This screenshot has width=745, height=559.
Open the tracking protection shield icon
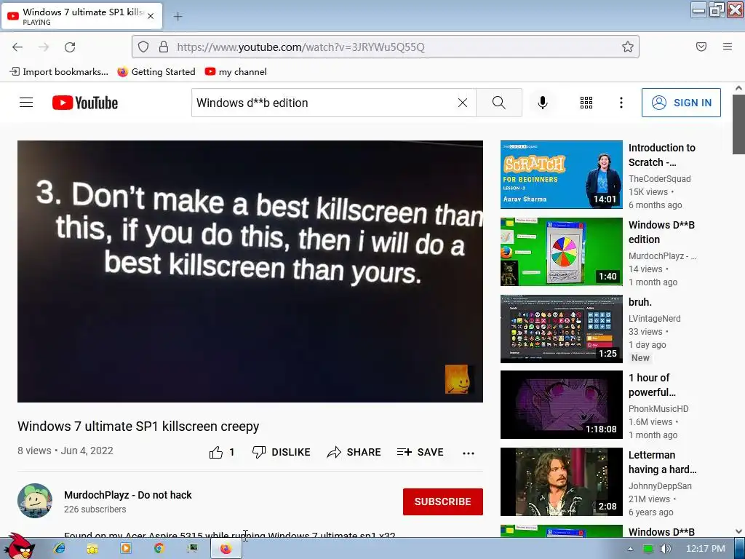(x=143, y=47)
